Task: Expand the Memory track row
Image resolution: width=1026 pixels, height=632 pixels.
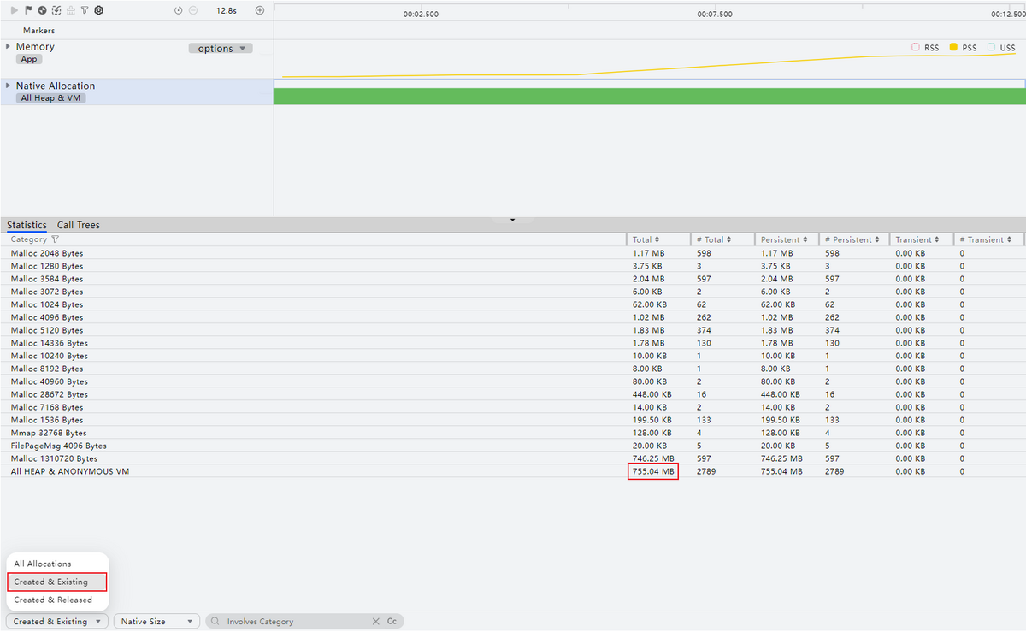Action: tap(8, 46)
